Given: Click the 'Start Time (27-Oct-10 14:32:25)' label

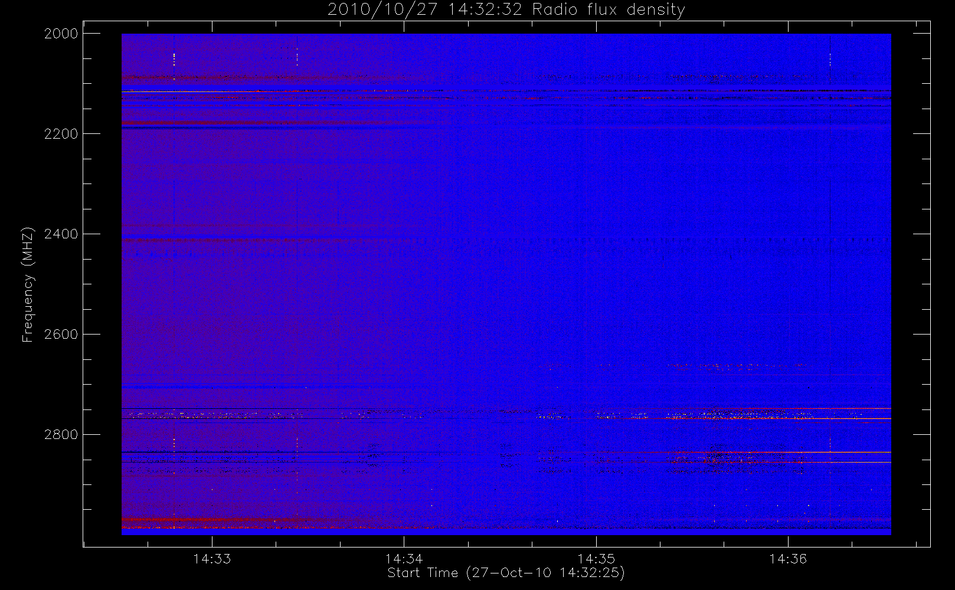Looking at the screenshot, I should click(x=506, y=573).
